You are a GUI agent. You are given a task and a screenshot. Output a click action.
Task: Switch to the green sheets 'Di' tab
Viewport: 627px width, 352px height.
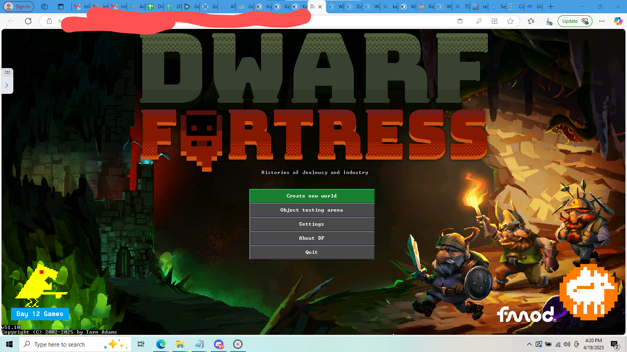155,7
